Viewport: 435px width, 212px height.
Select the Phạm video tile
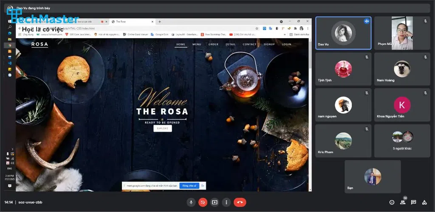402,33
